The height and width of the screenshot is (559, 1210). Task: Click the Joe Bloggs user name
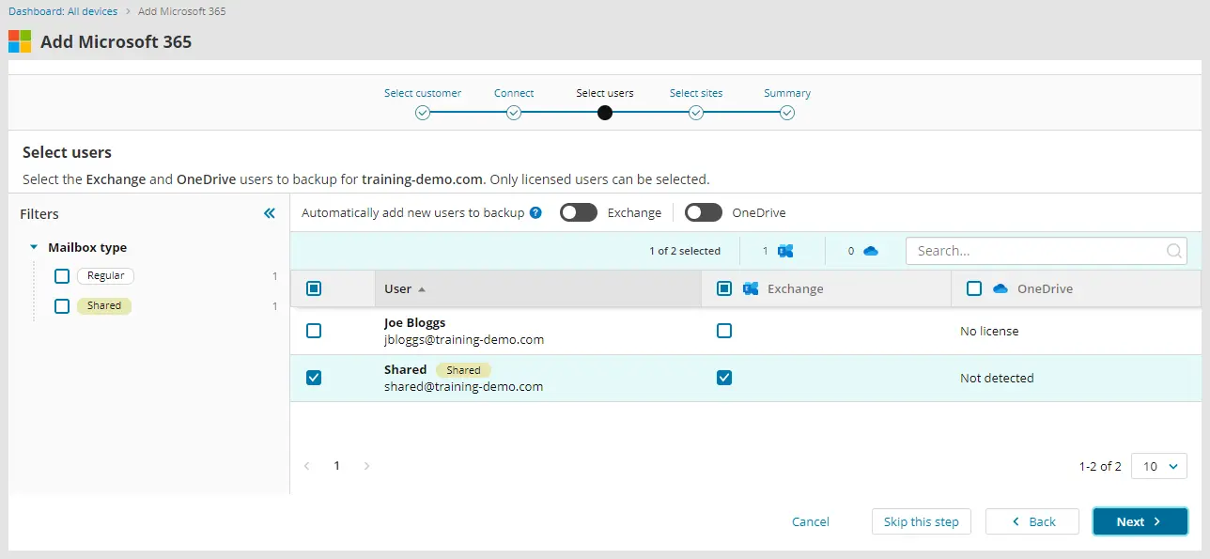(x=415, y=322)
